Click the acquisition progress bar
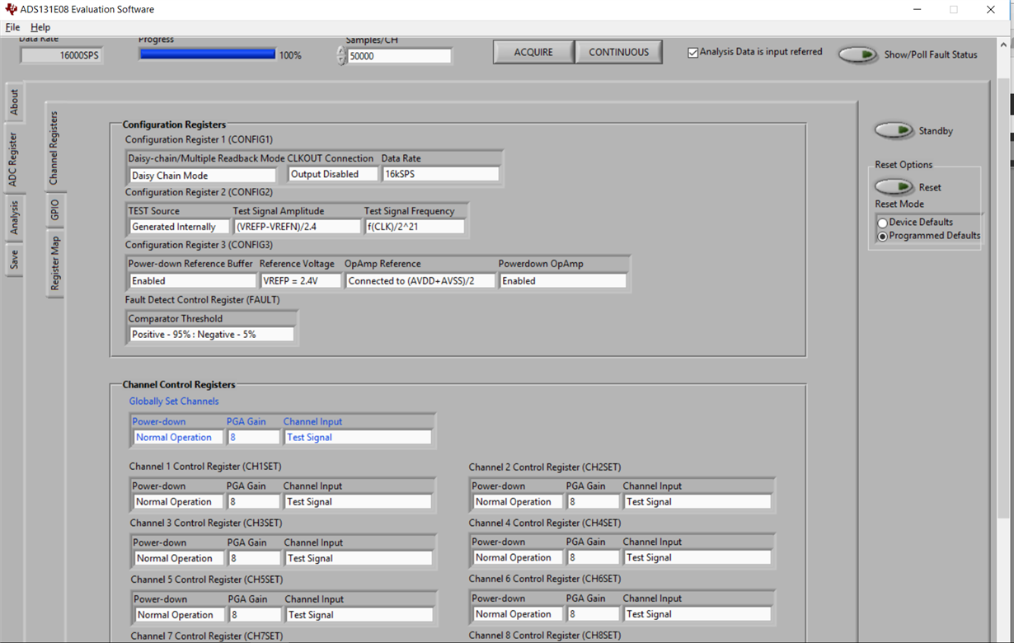 pos(208,54)
